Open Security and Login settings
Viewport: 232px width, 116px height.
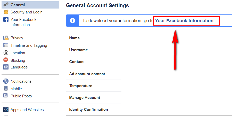(x=27, y=12)
